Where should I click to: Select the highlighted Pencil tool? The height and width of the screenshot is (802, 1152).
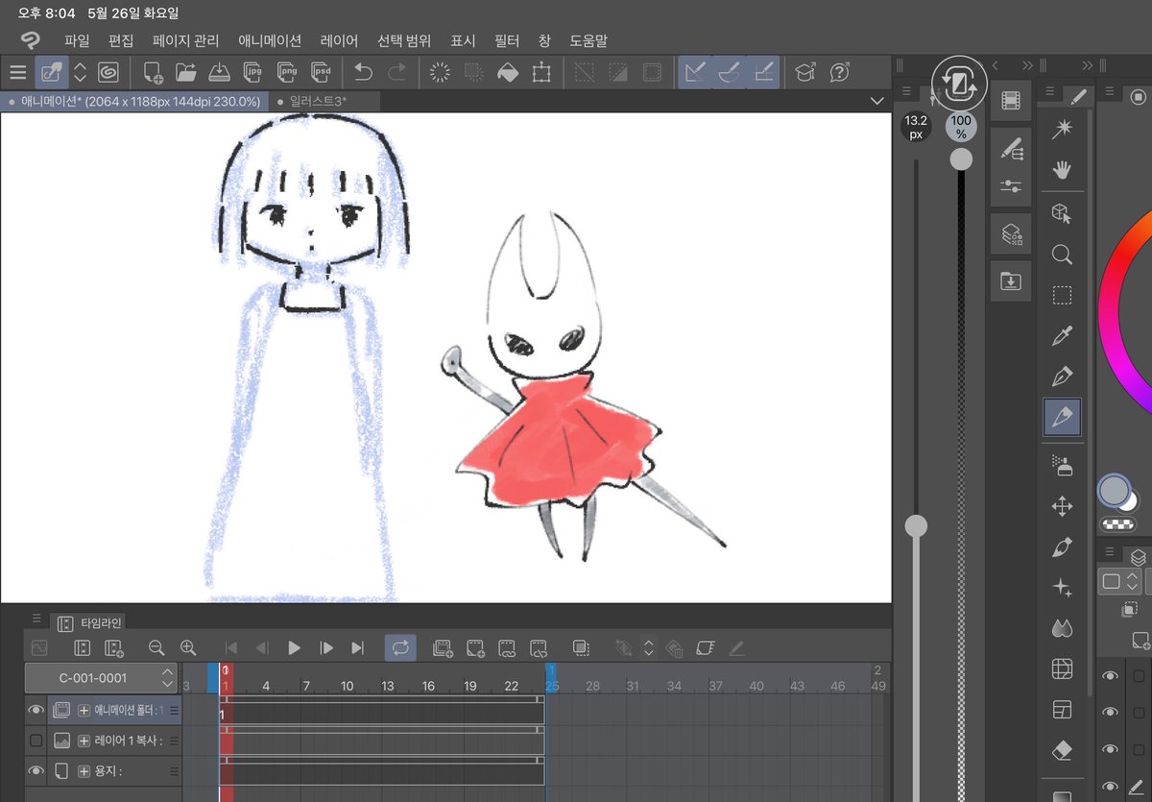(1062, 418)
